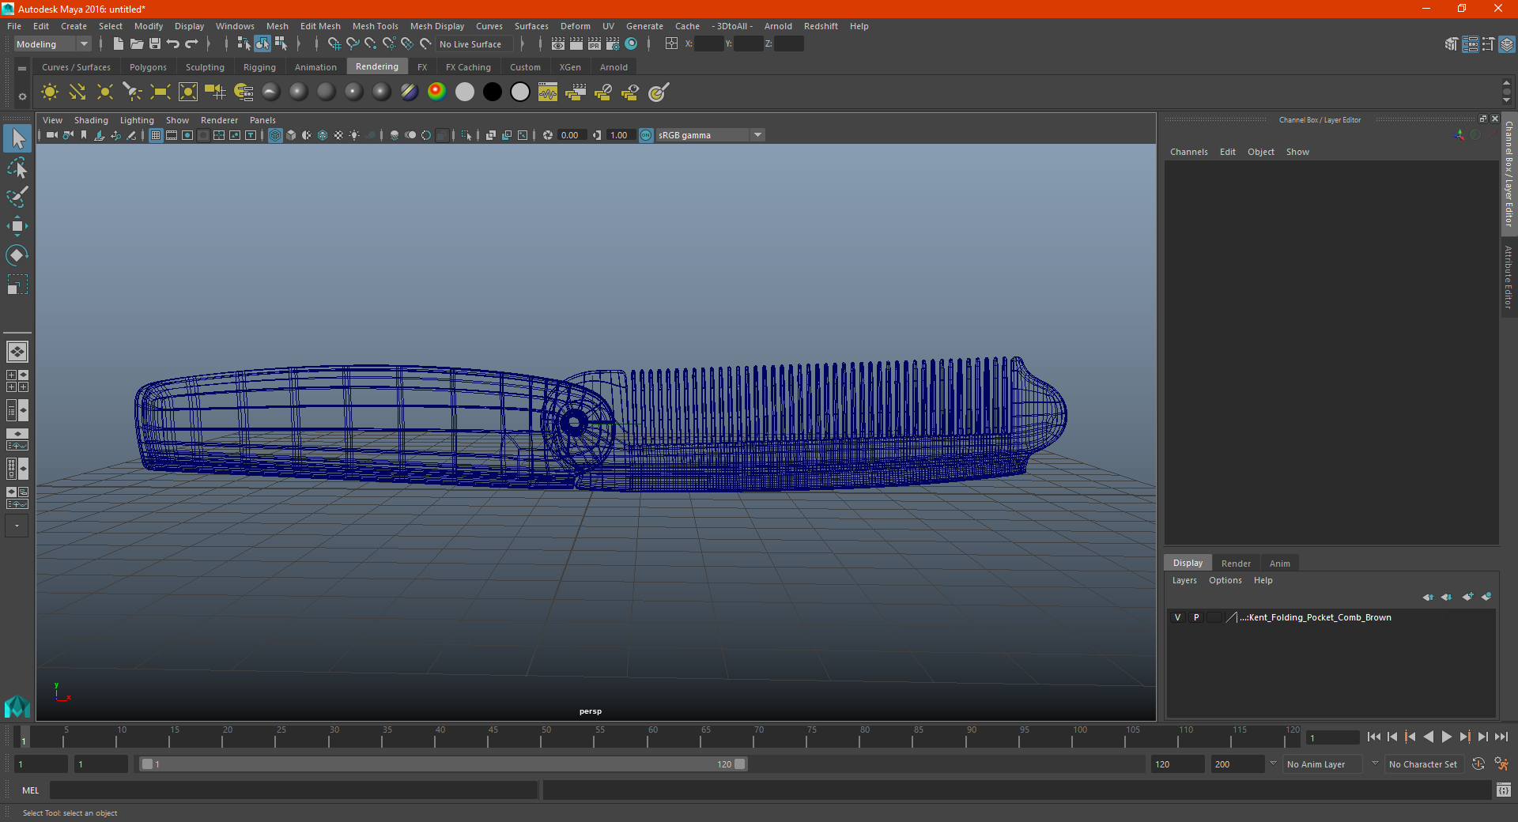
Task: Toggle visibility V of Kent_Folding_Pocket_Comb_Brown layer
Action: click(x=1177, y=617)
